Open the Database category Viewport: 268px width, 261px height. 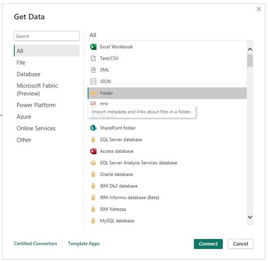click(x=28, y=74)
